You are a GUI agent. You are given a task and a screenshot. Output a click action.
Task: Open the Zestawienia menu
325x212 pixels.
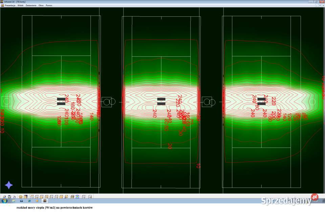31,5
